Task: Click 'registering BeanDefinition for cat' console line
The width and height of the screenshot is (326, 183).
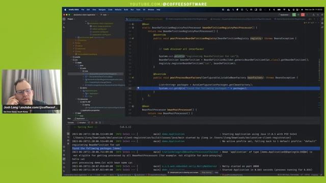Action: pyautogui.click(x=96, y=145)
